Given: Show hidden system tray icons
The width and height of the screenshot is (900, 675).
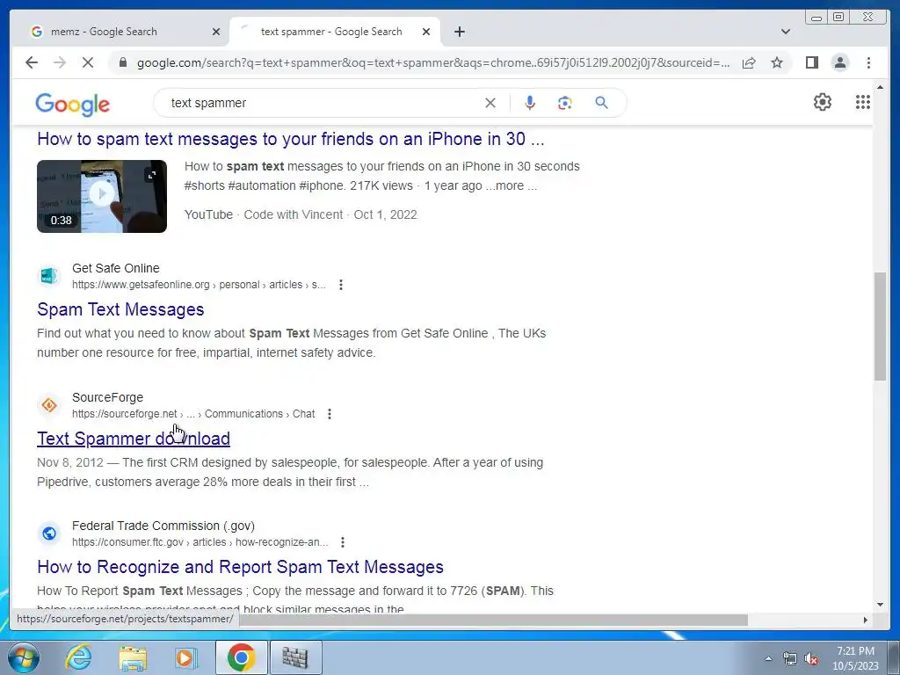Looking at the screenshot, I should [x=768, y=658].
